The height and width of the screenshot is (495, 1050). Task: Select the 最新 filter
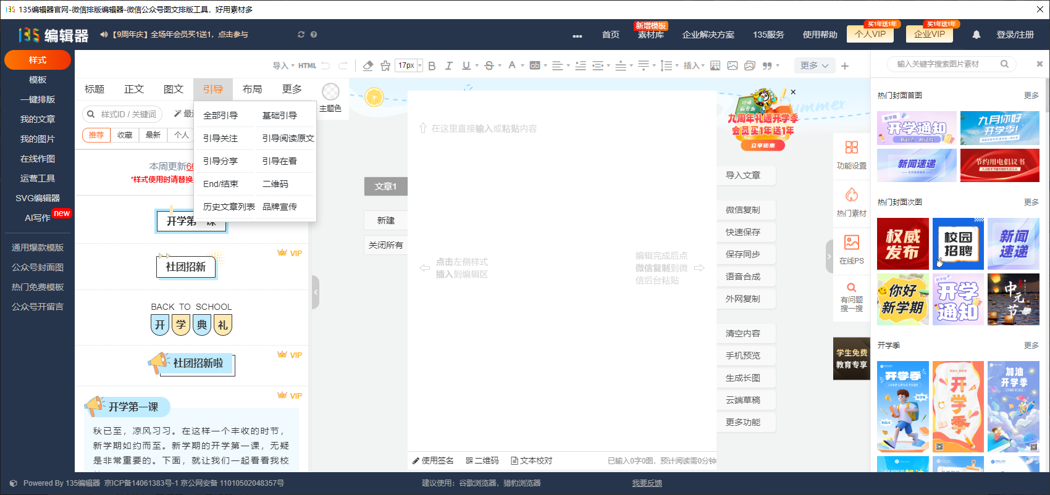click(x=153, y=135)
